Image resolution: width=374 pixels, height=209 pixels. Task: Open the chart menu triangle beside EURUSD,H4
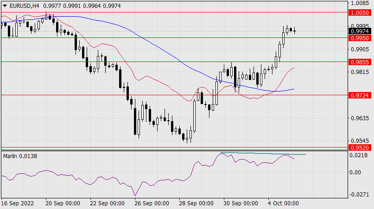(x=5, y=6)
